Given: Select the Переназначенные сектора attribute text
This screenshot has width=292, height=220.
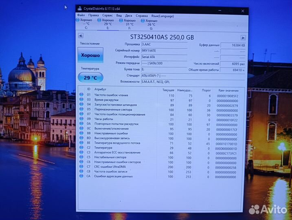Looking at the screenshot, I should pos(113,110).
